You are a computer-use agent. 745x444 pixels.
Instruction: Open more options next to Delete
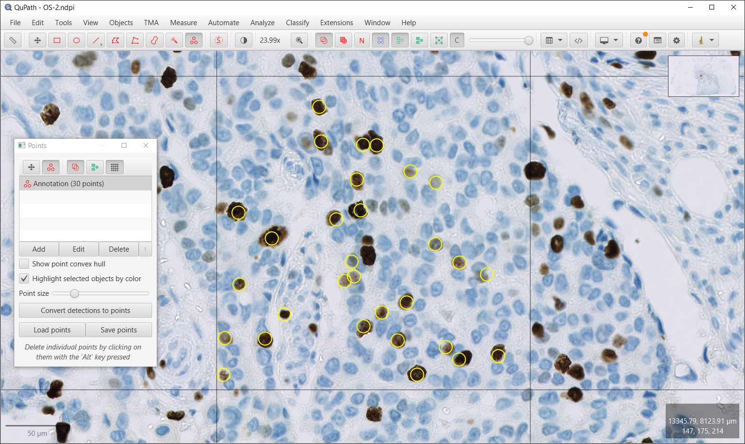(x=145, y=249)
